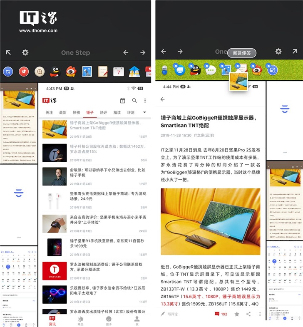Tap the search magnifier in the ITHome header
Viewport: 303px width, 327px height.
134,101
